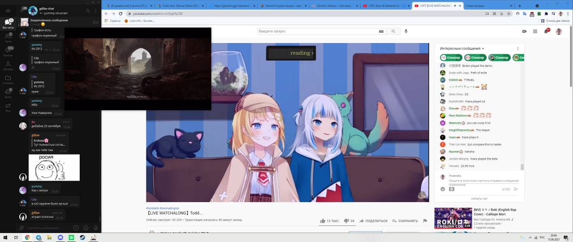Open YouTube notifications bell

point(547,31)
